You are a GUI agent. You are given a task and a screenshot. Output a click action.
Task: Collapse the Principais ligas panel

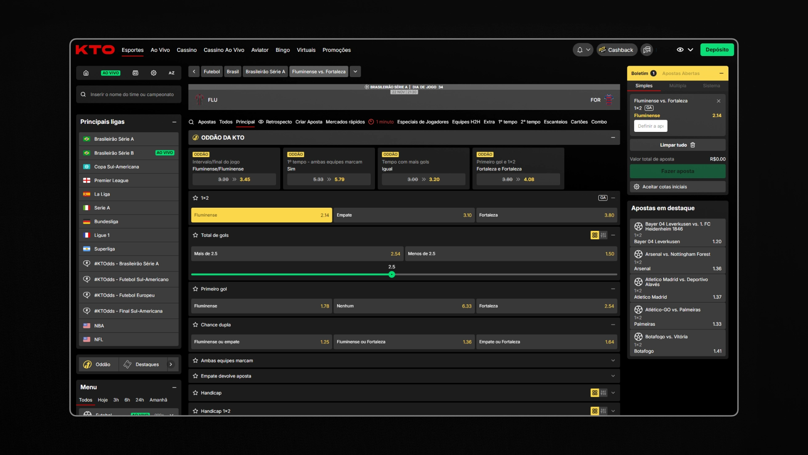(x=174, y=122)
